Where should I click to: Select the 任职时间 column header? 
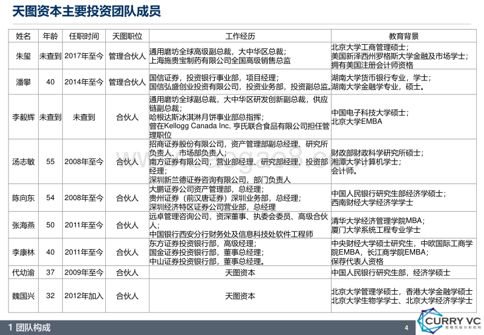(x=84, y=36)
